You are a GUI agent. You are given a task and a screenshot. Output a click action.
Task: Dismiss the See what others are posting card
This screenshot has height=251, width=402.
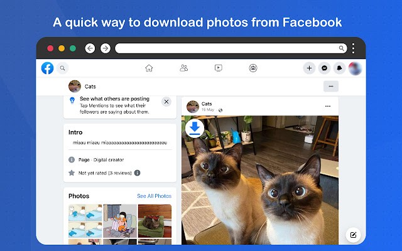click(166, 102)
